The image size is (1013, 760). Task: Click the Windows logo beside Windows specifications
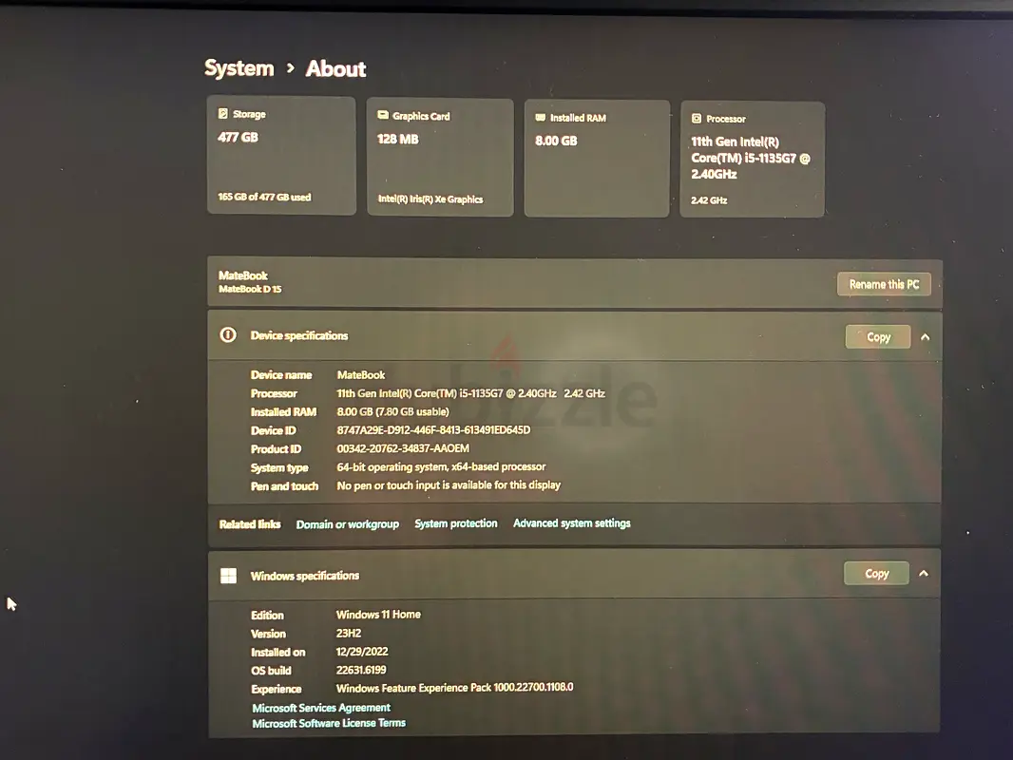228,576
